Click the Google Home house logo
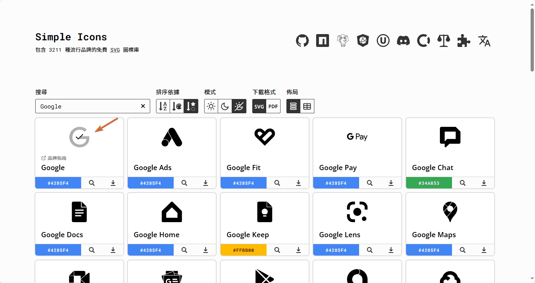Viewport: 535px width, 283px height. coord(172,212)
